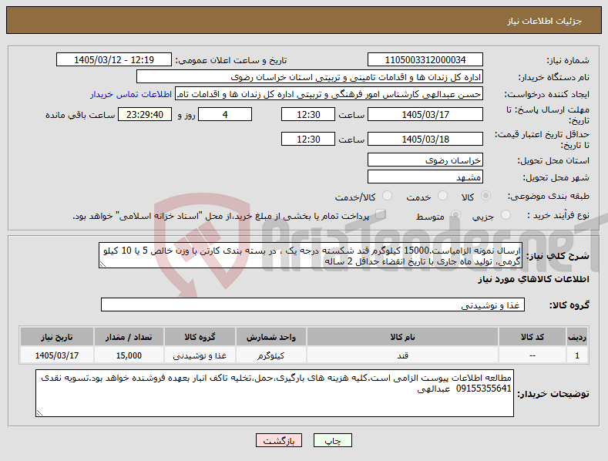Click the بازگشت (back) button
This screenshot has width=608, height=461.
coord(279,440)
